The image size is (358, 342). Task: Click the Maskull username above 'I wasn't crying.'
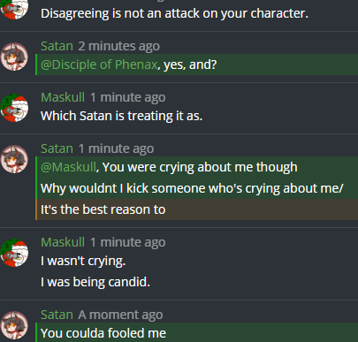(63, 242)
